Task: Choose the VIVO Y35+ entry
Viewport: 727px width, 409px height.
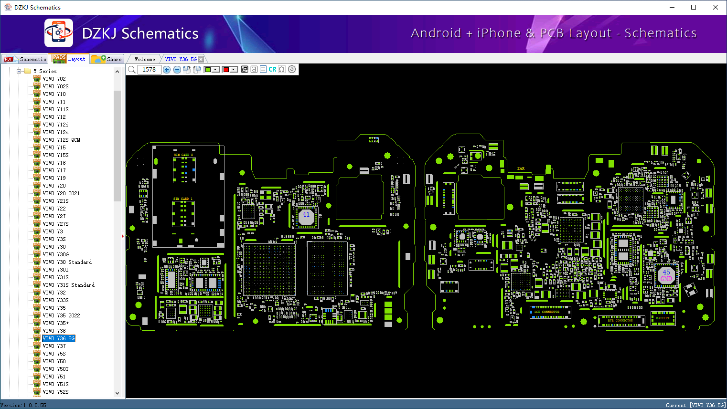Action: click(55, 323)
